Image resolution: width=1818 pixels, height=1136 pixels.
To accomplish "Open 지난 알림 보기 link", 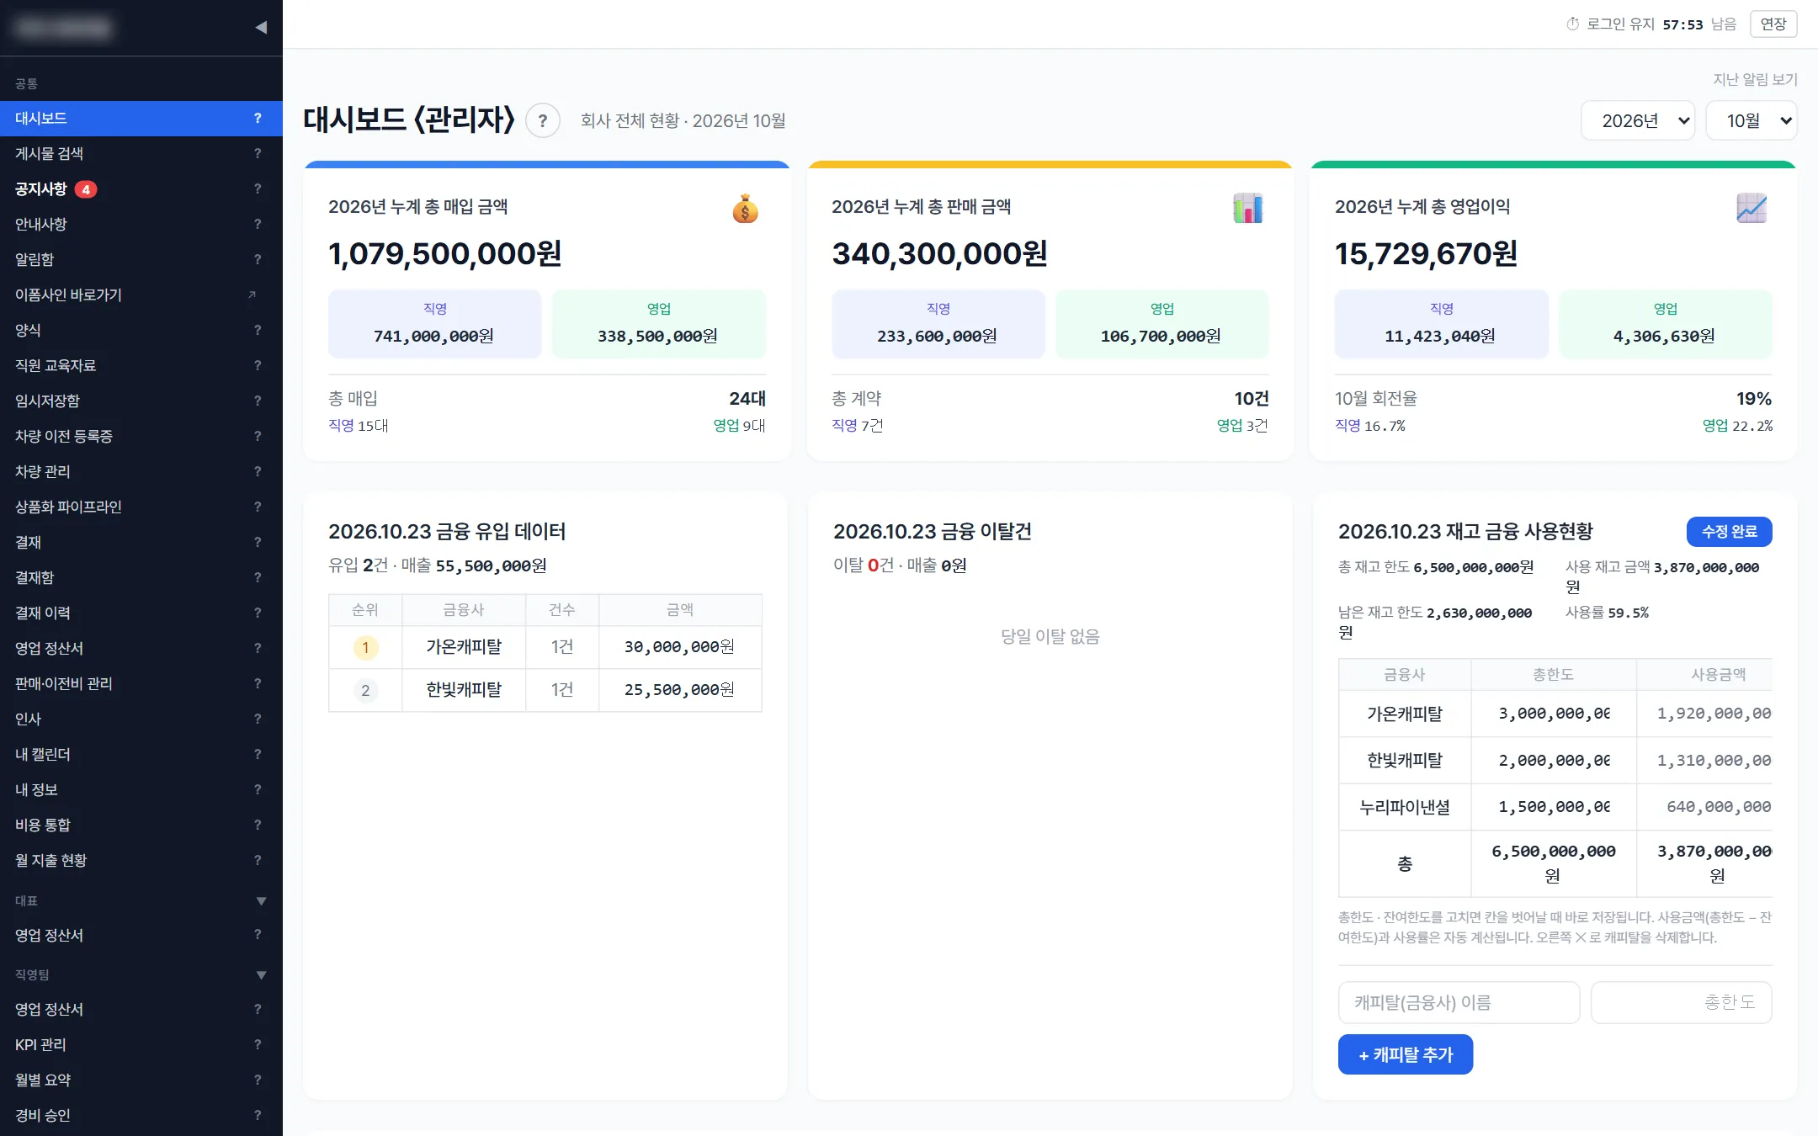I will (1755, 79).
